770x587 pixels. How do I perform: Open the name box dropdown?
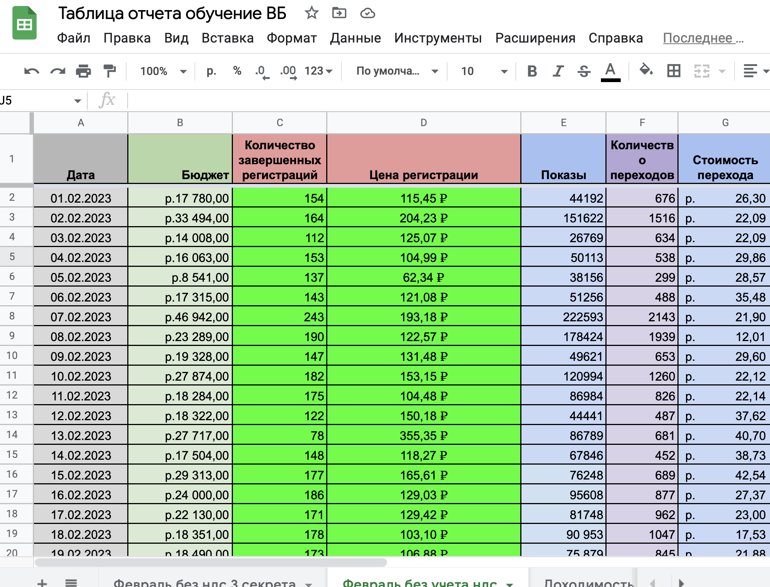click(78, 101)
